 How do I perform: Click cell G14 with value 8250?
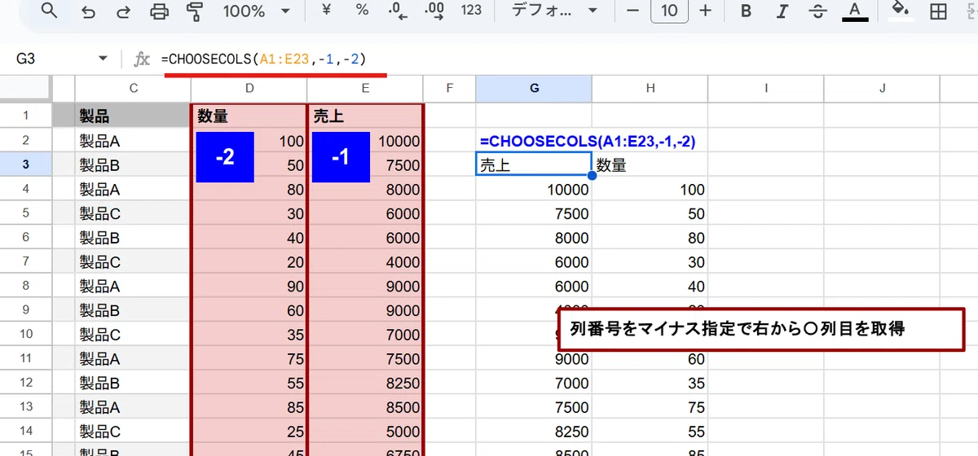pyautogui.click(x=534, y=432)
